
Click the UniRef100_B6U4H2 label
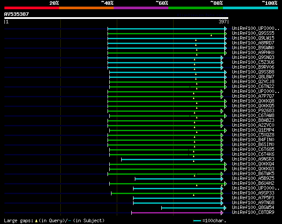point(253,184)
